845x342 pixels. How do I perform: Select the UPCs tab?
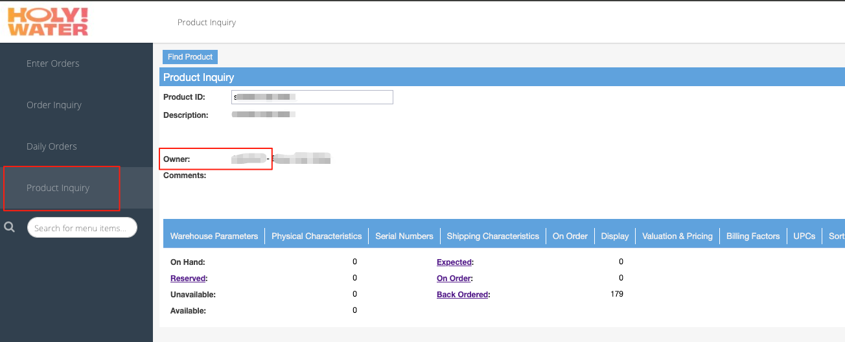pyautogui.click(x=804, y=236)
